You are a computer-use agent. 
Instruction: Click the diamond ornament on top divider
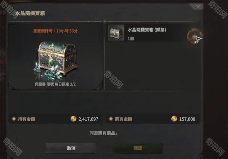105,21
